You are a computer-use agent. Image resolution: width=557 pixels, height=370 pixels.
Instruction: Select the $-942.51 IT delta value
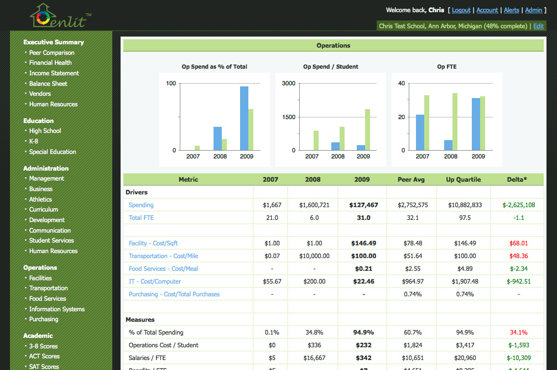[519, 282]
